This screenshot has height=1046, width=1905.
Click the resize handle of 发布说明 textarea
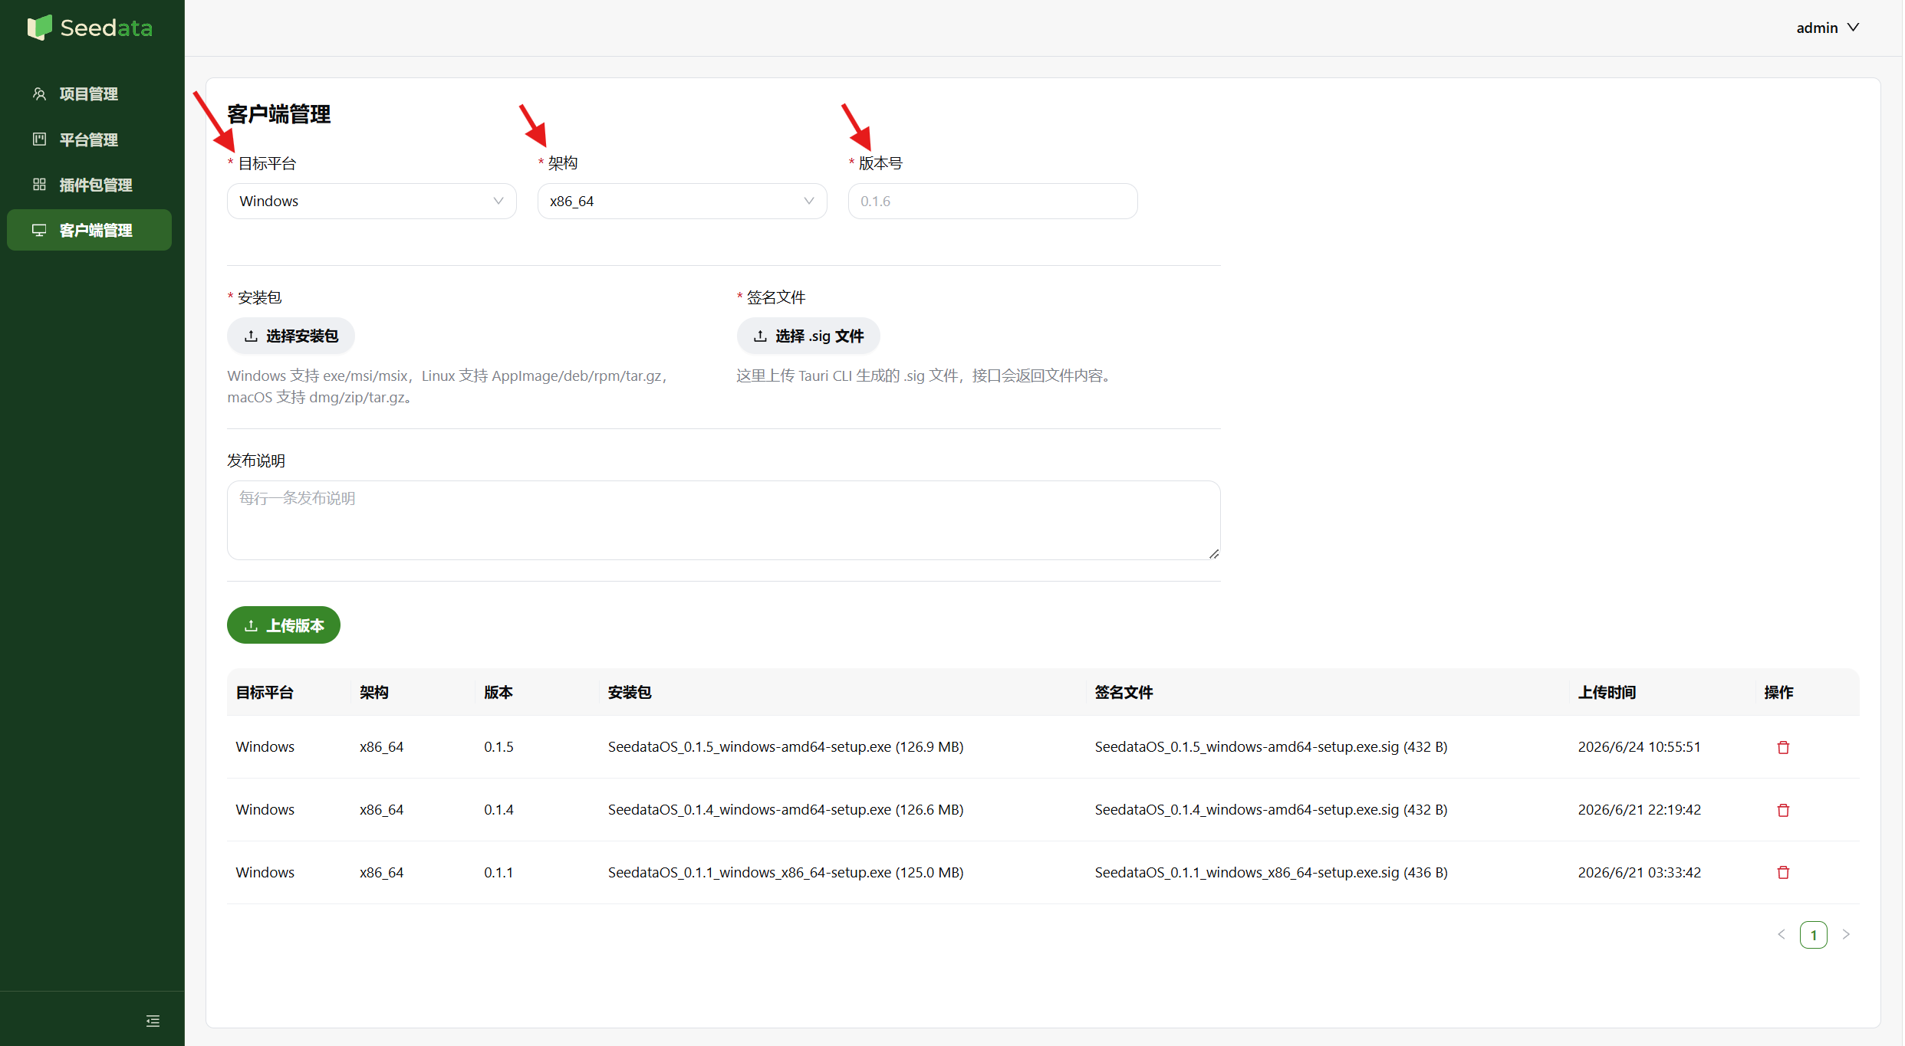(x=1213, y=553)
